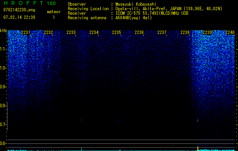Image resolution: width=238 pixels, height=151 pixels.
Task: Click the cyan echo dot between 2233 and 2234
Action: [x=81, y=120]
